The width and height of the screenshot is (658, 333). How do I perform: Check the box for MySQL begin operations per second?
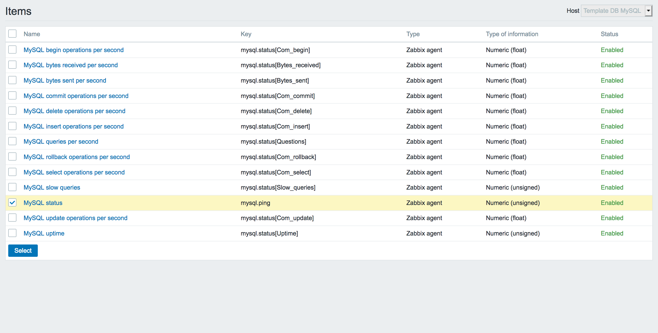tap(12, 50)
